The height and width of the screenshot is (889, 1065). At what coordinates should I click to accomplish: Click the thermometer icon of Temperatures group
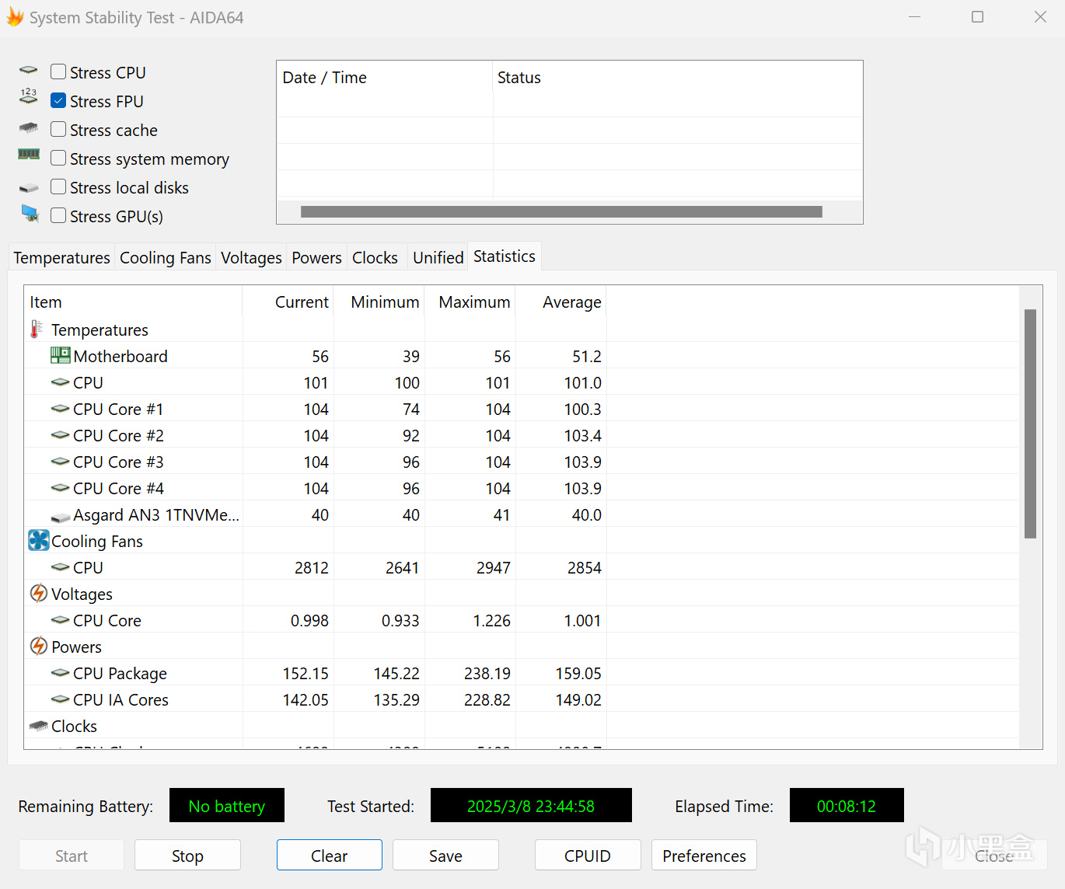[x=37, y=329]
